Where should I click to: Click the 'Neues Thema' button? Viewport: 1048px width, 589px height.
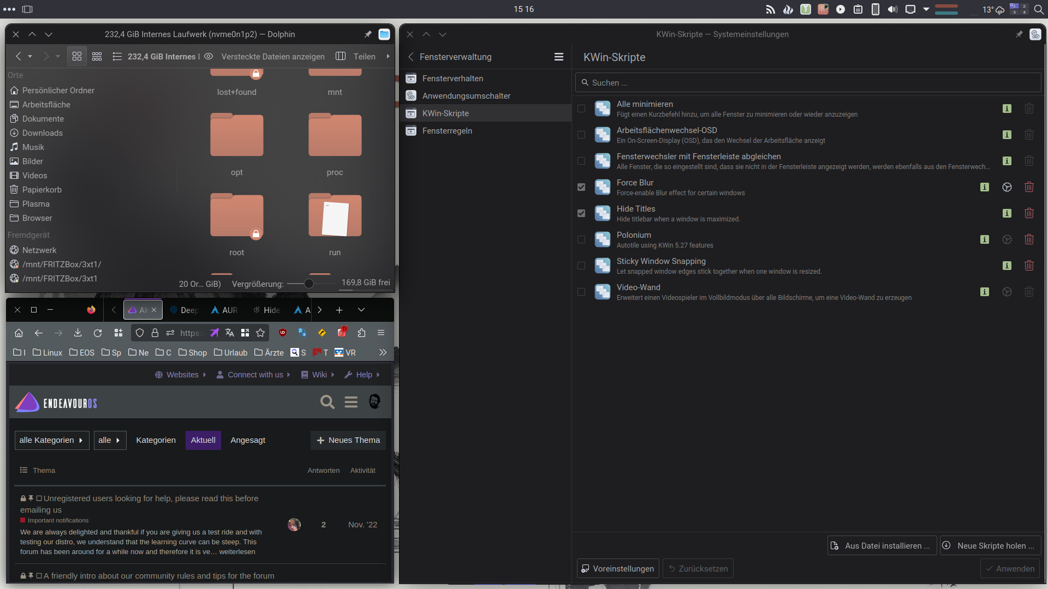tap(348, 440)
